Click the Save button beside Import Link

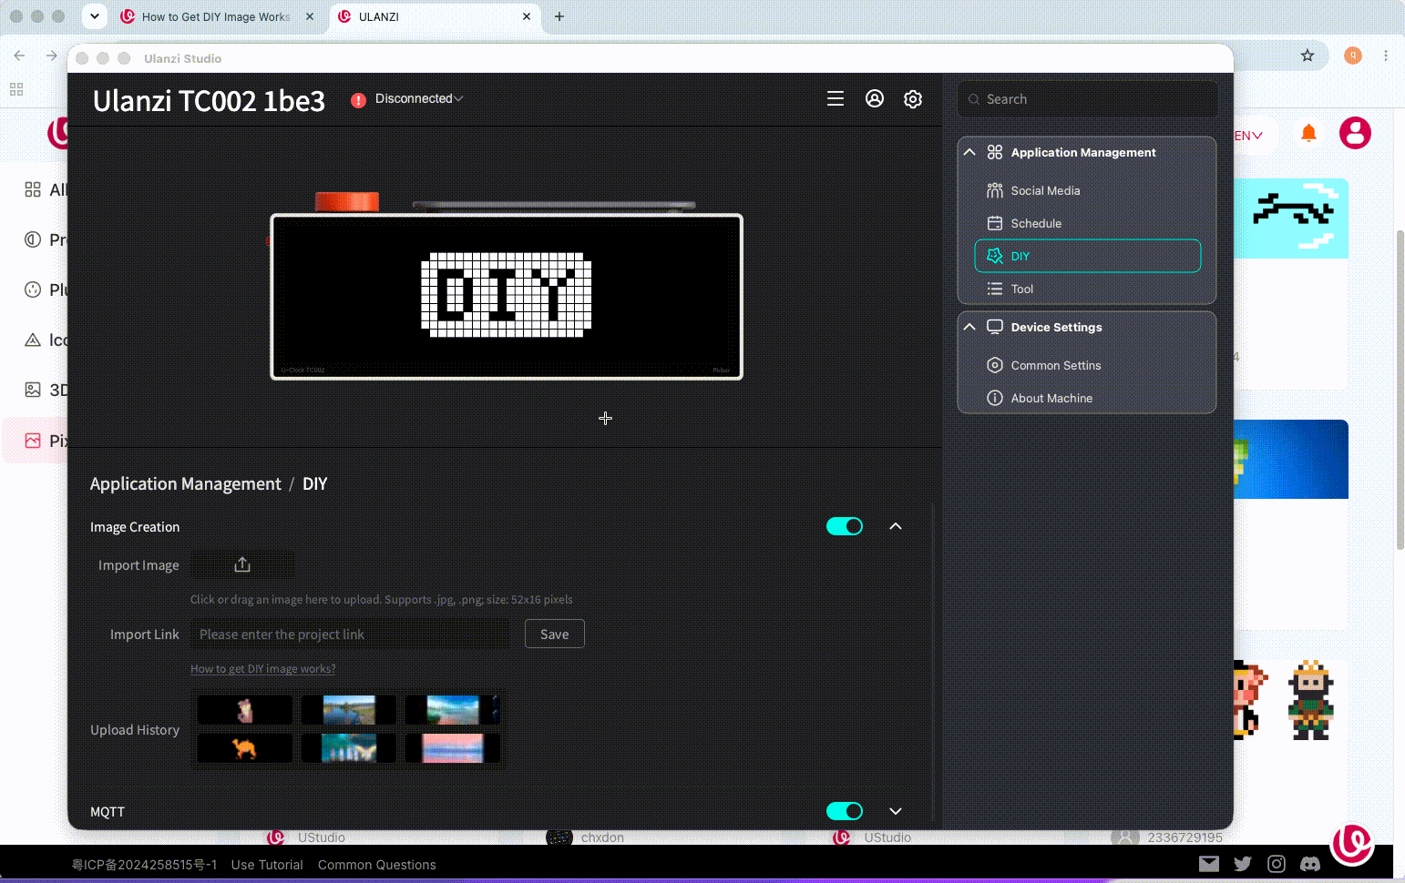point(555,634)
